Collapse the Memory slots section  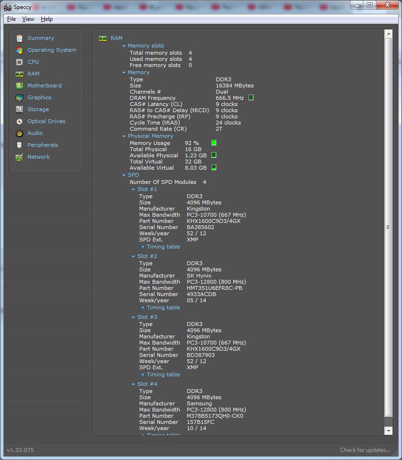(124, 46)
